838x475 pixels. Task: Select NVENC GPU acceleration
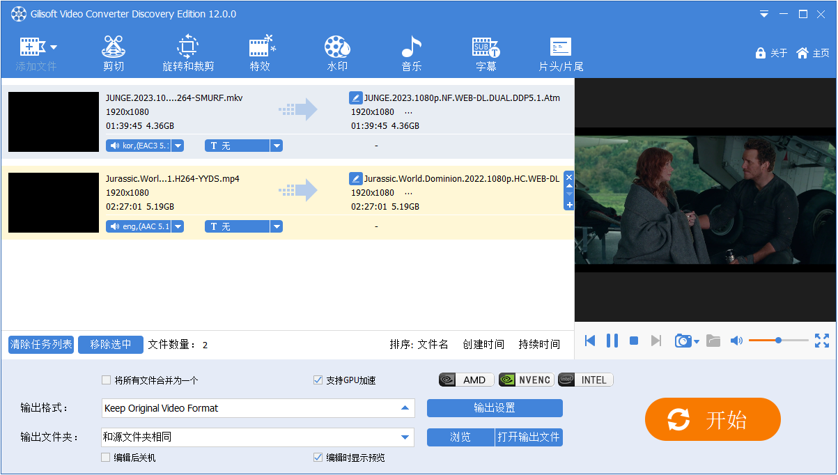point(527,380)
